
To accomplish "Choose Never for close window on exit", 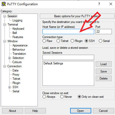I will point(66,97).
